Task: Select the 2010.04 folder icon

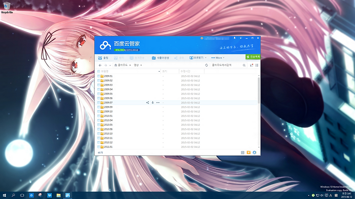Action: click(x=102, y=120)
